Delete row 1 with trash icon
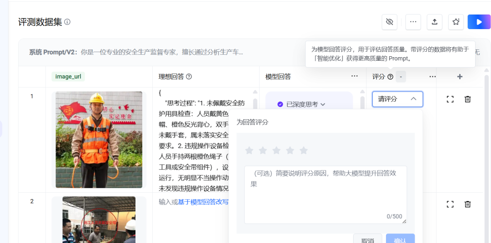491x243 pixels. point(467,99)
